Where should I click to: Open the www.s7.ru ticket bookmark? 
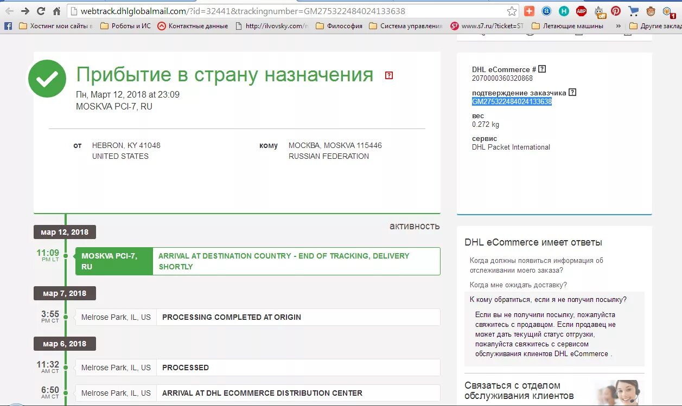tap(487, 25)
